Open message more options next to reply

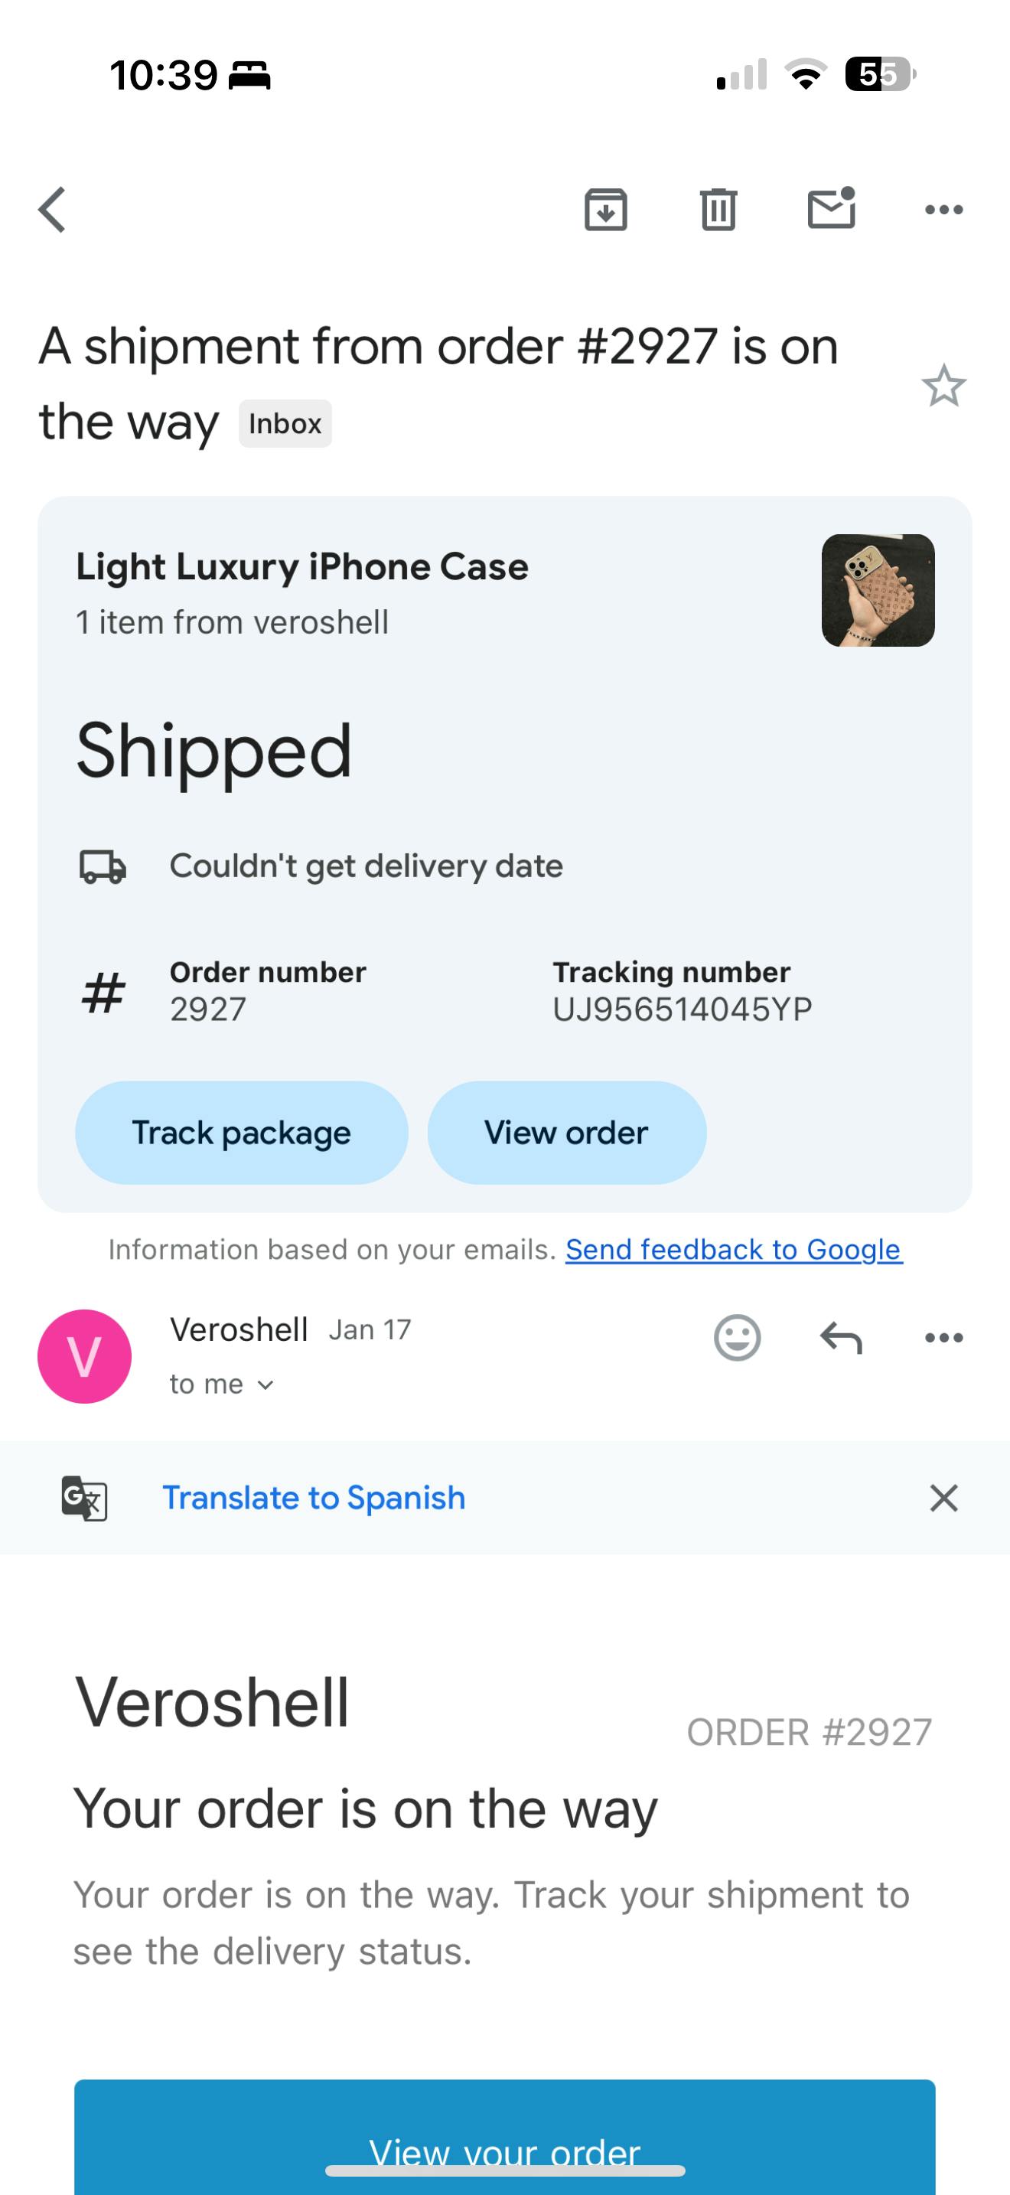tap(943, 1338)
